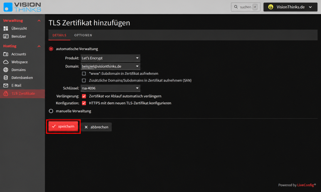Open Benutzer in the sidebar
This screenshot has width=321, height=192.
[x=22, y=36]
